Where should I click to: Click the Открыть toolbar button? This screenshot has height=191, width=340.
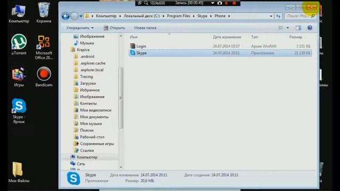[x=114, y=28]
